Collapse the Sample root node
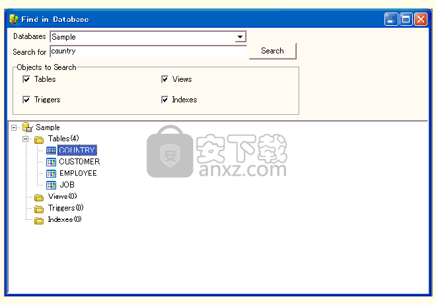The width and height of the screenshot is (436, 305). point(14,127)
